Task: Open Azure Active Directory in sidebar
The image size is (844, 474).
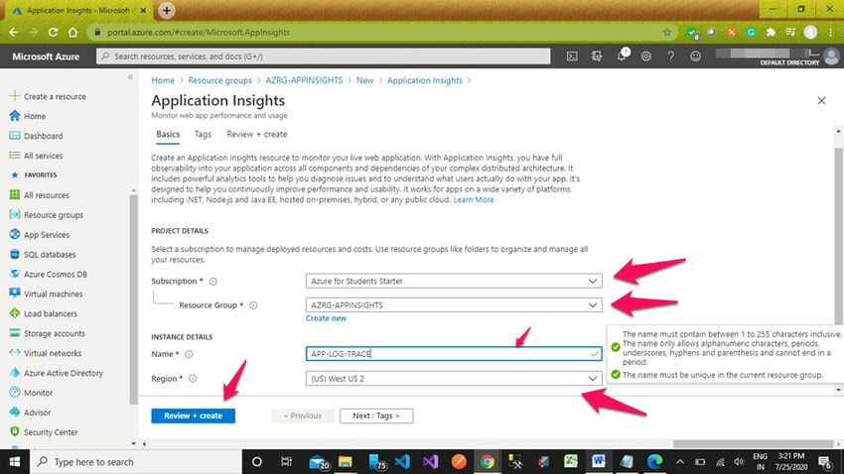Action: coord(57,373)
